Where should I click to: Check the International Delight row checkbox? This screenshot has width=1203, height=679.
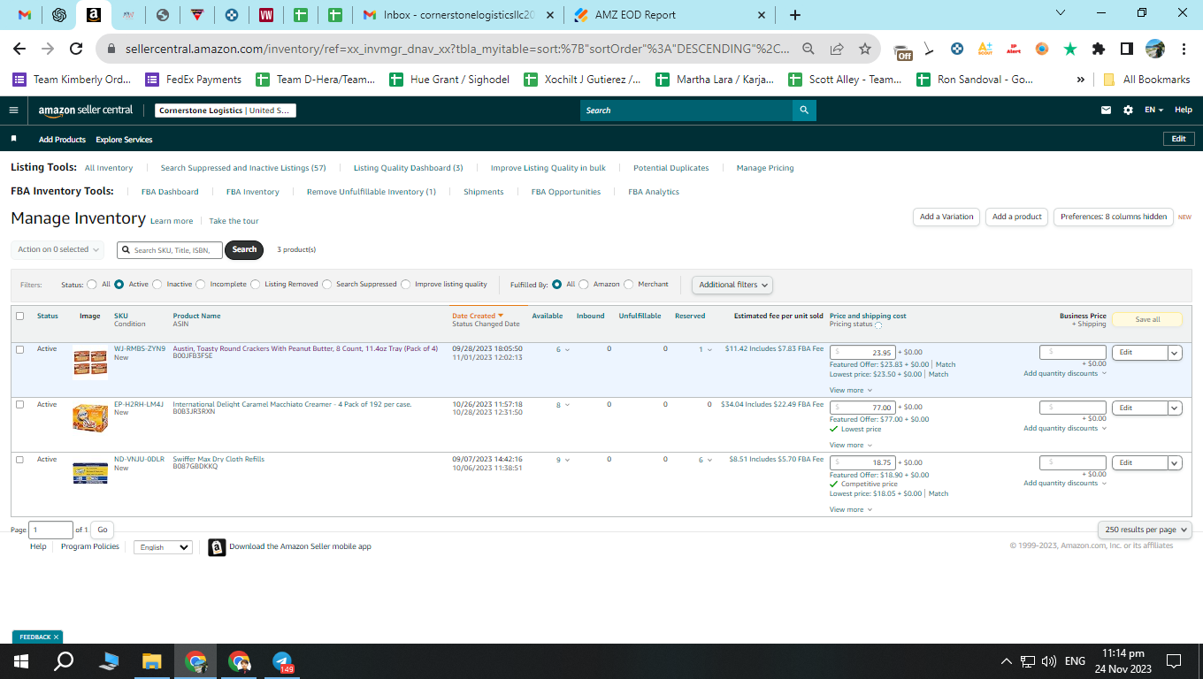coord(19,404)
